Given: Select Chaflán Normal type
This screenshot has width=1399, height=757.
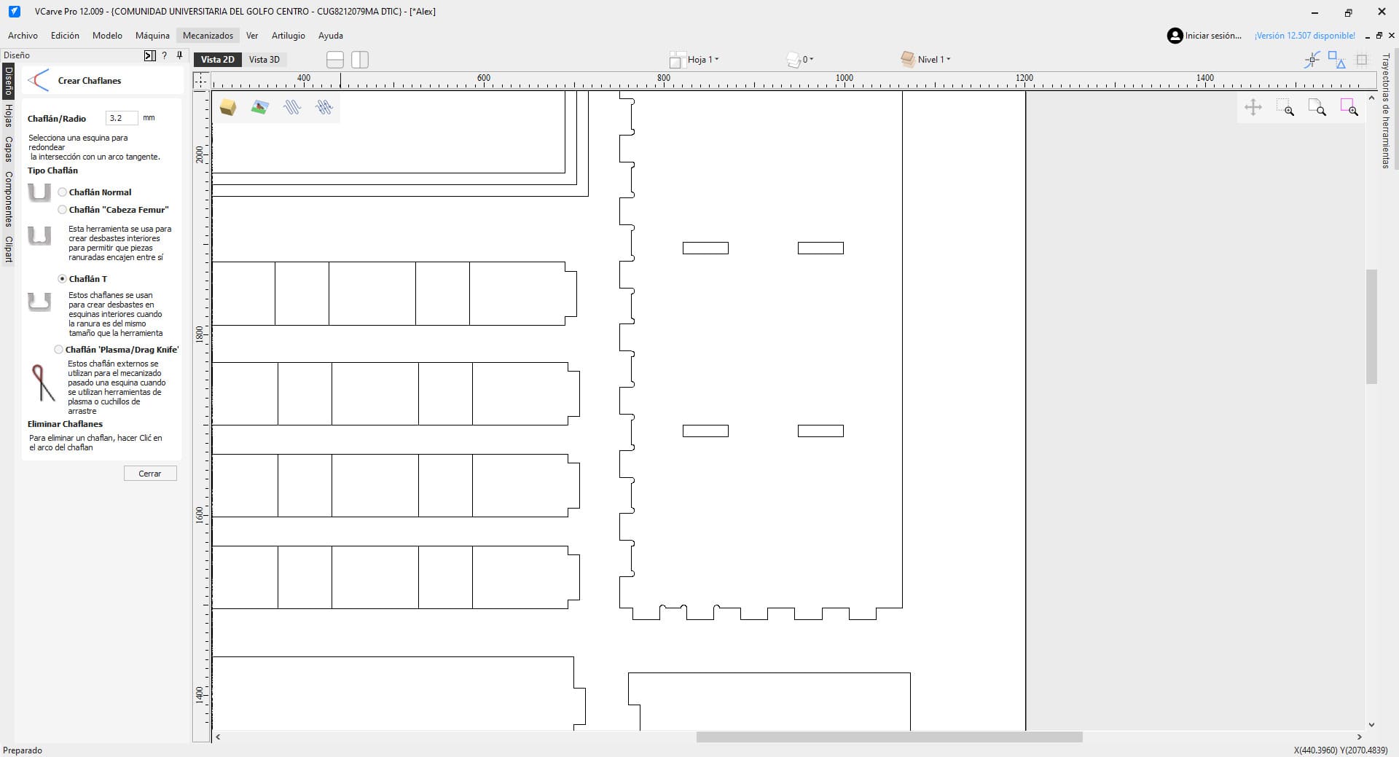Looking at the screenshot, I should 63,192.
